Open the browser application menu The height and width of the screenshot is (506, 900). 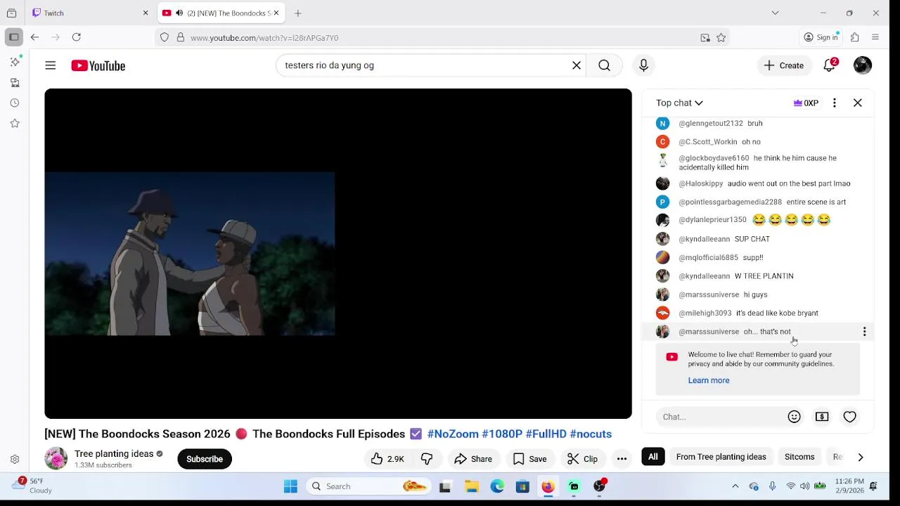[875, 37]
